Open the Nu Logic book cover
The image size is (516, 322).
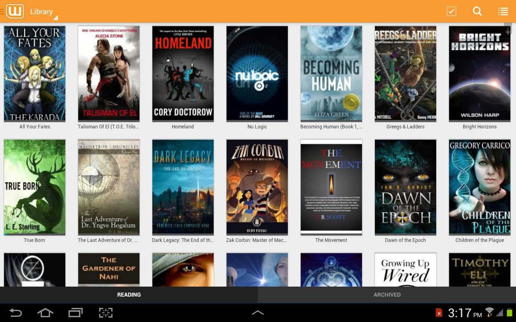[x=257, y=74]
